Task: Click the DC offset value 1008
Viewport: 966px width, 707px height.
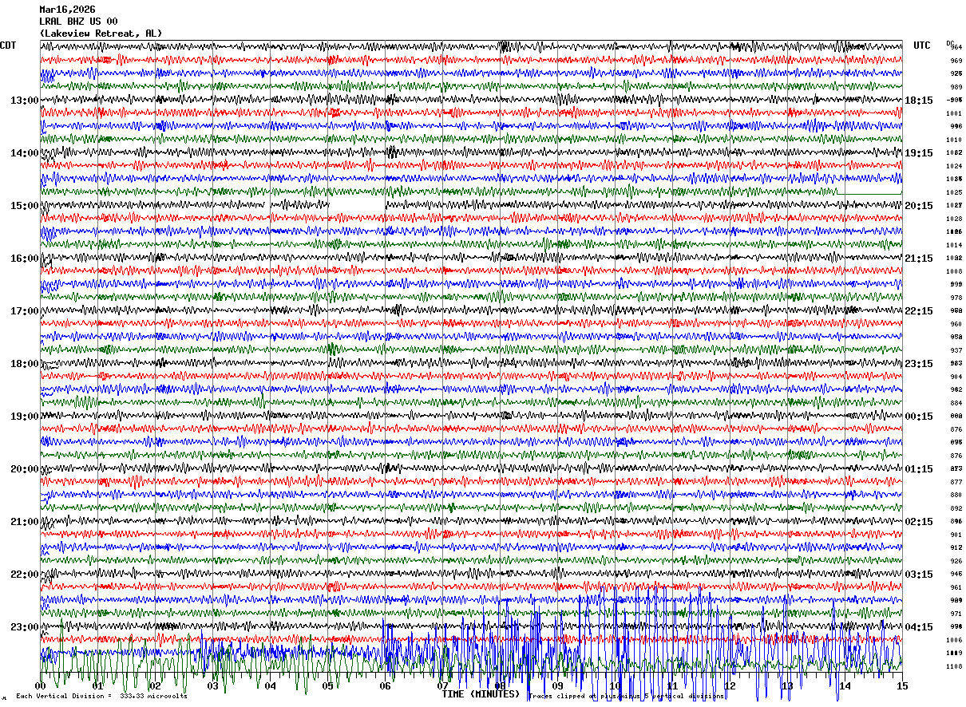Action: coord(954,271)
